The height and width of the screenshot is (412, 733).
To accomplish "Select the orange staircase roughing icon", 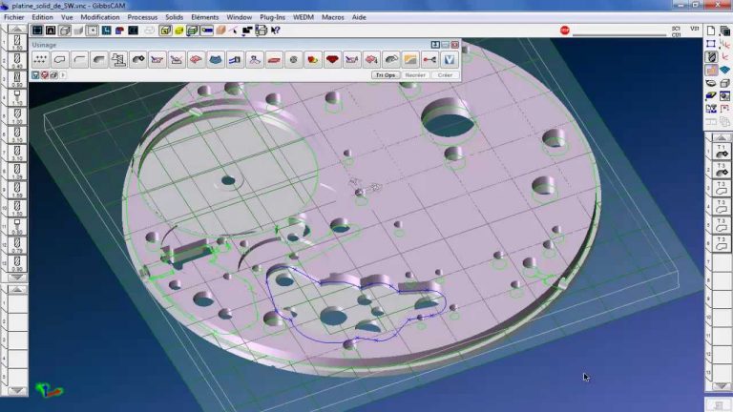I will 410,59.
